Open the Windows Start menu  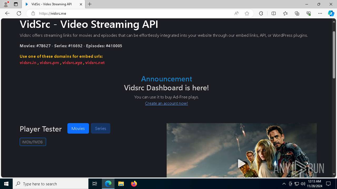click(6, 184)
